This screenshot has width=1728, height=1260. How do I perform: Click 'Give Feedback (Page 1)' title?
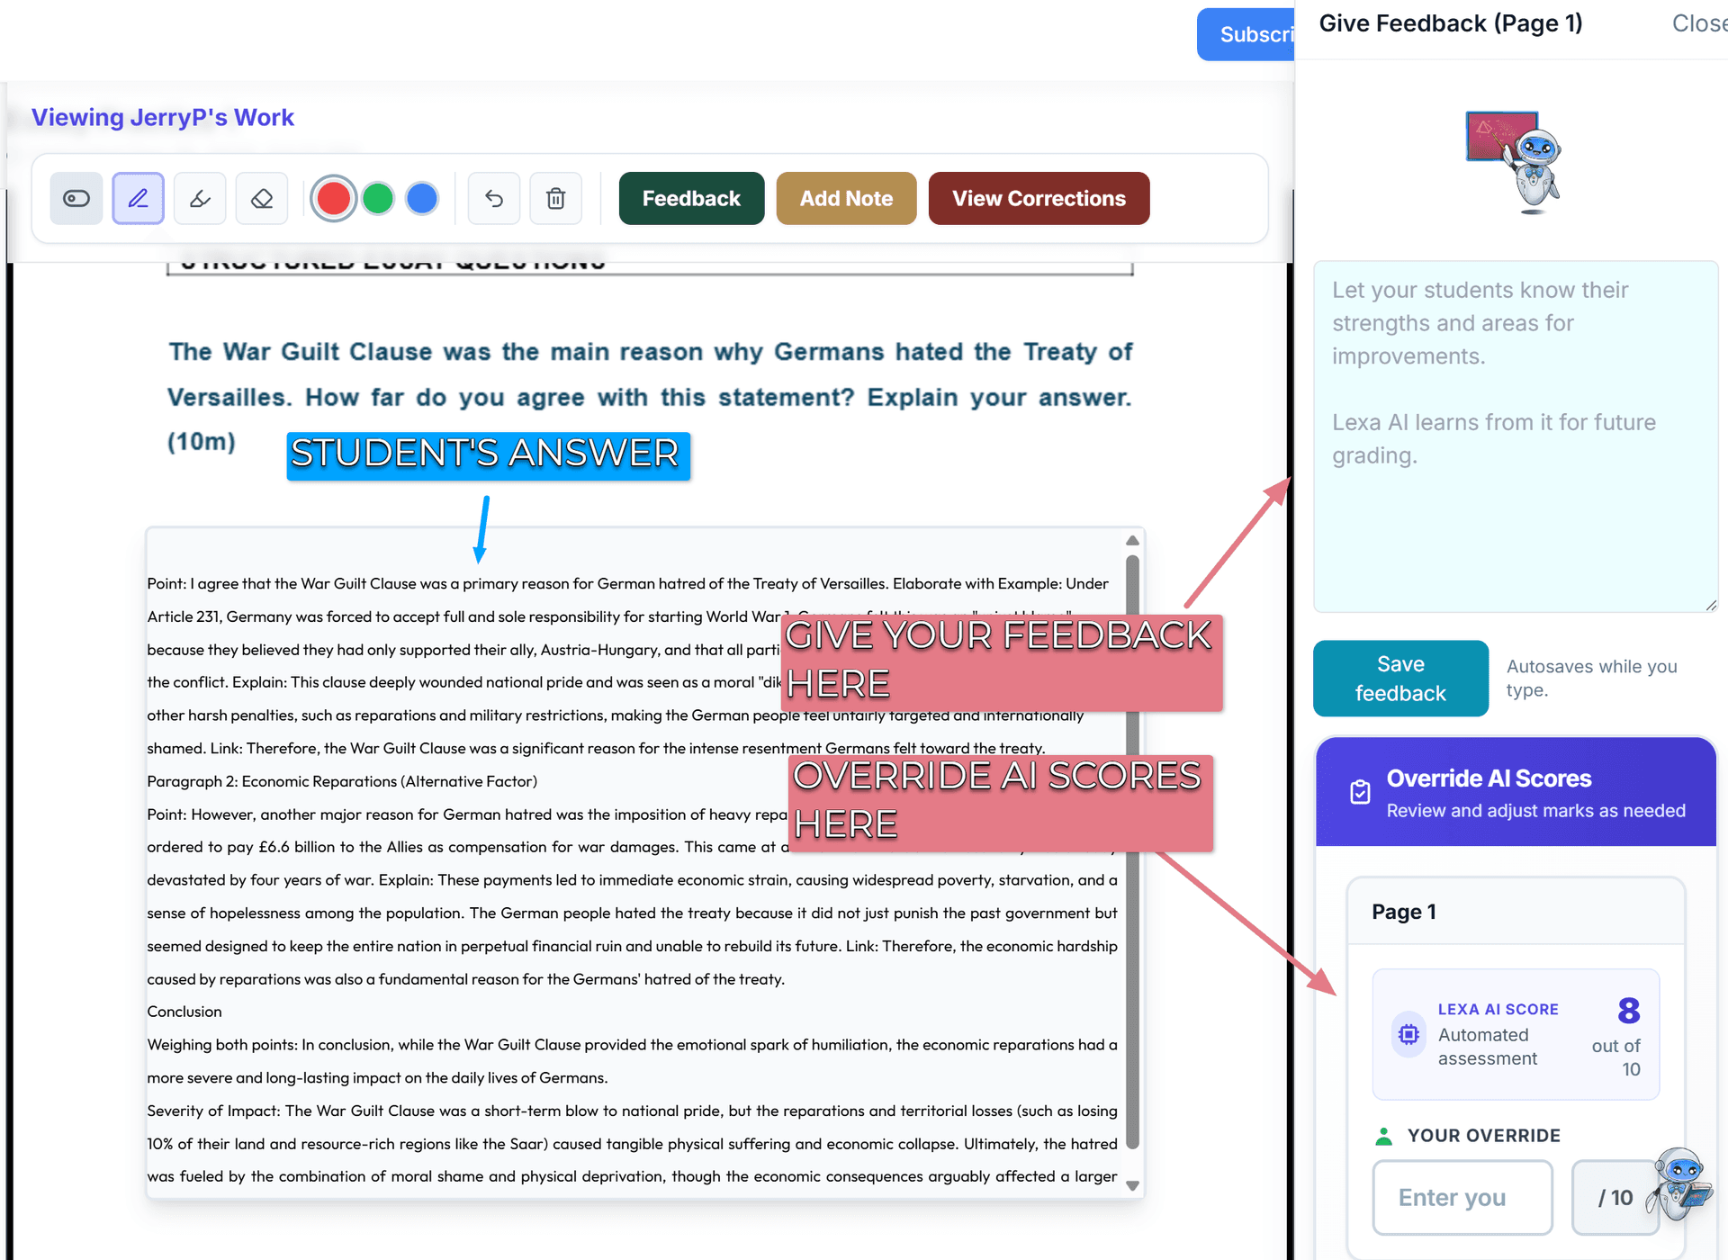tap(1451, 23)
